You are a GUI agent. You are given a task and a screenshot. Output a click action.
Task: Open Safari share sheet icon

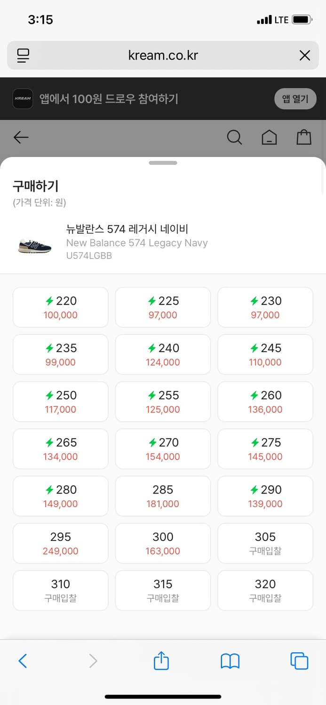click(161, 661)
